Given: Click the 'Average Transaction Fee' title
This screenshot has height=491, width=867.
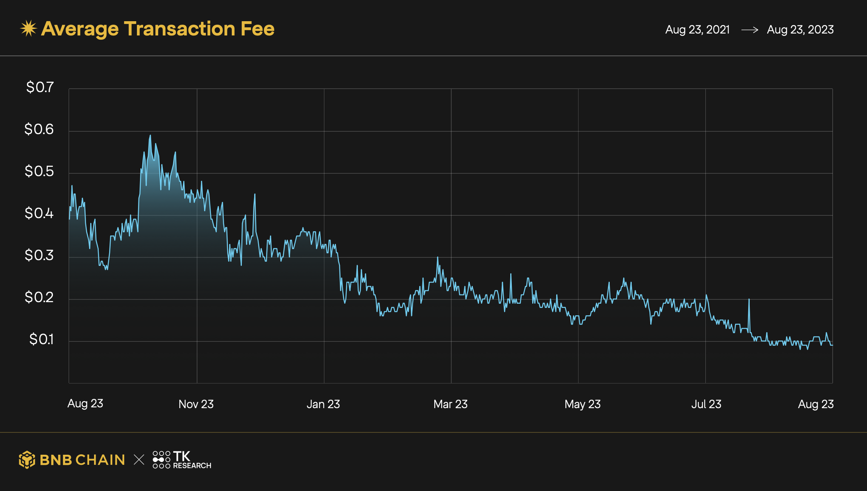Looking at the screenshot, I should 158,29.
